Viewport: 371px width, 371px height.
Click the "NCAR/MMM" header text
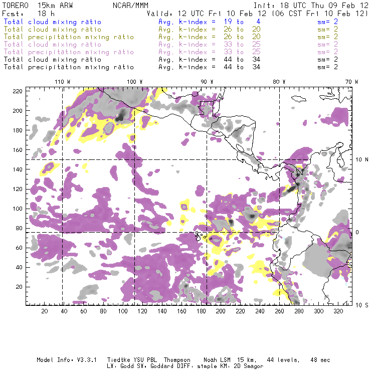pyautogui.click(x=131, y=6)
